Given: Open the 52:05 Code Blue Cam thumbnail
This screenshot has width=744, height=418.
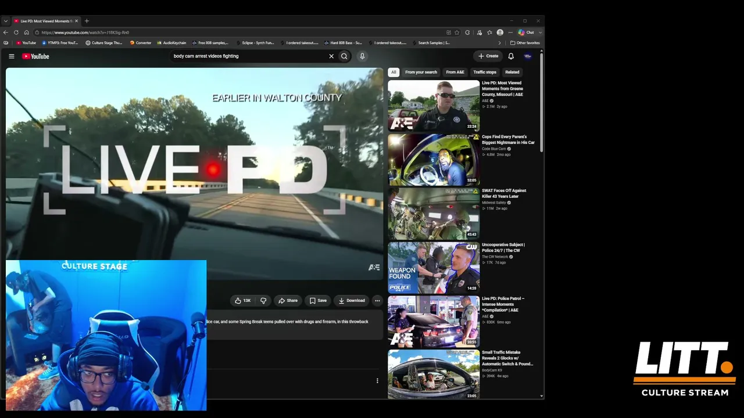Looking at the screenshot, I should coord(434,160).
